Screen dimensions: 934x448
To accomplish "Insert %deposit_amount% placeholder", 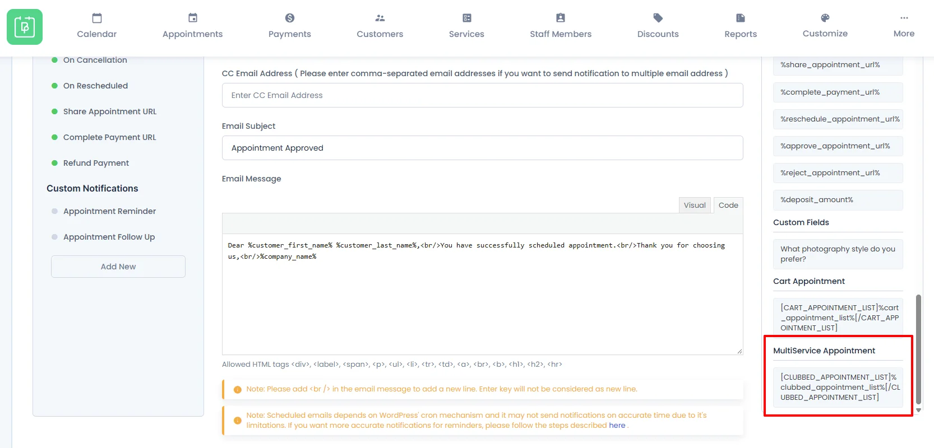I will pyautogui.click(x=838, y=200).
